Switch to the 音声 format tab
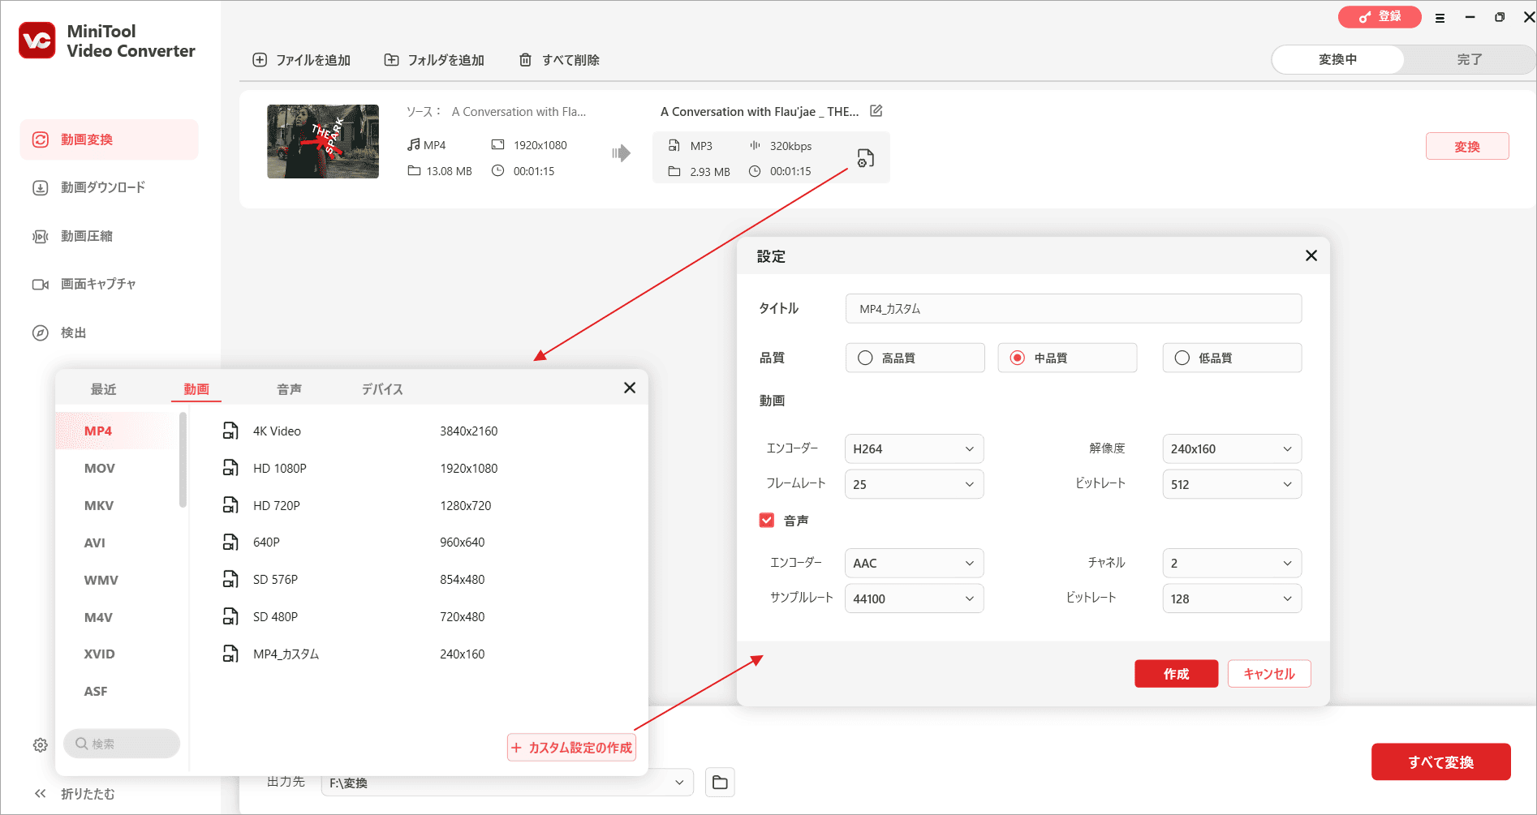This screenshot has width=1537, height=815. point(289,389)
